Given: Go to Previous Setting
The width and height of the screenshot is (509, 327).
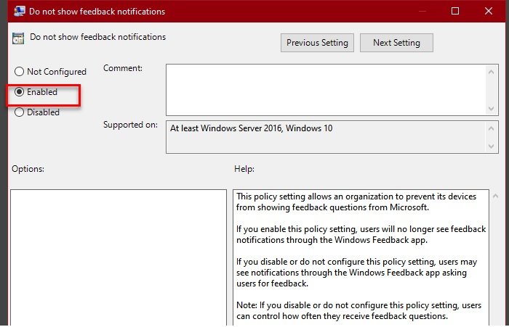Looking at the screenshot, I should pos(318,43).
